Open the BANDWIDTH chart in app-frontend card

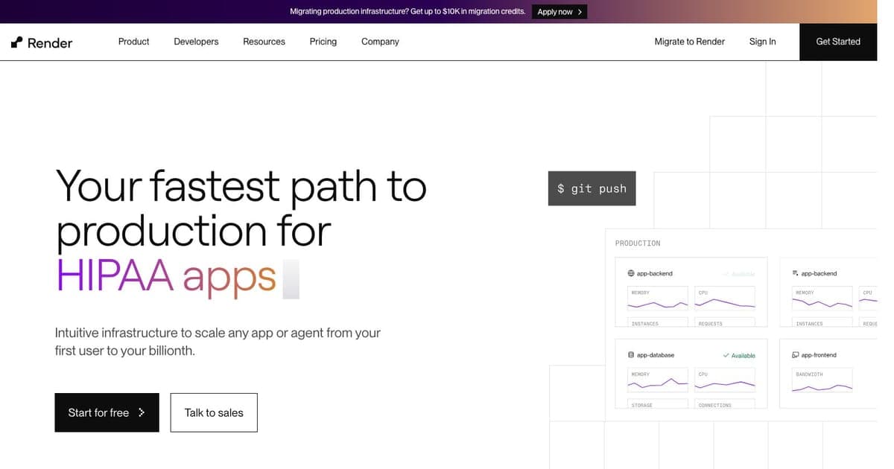822,380
